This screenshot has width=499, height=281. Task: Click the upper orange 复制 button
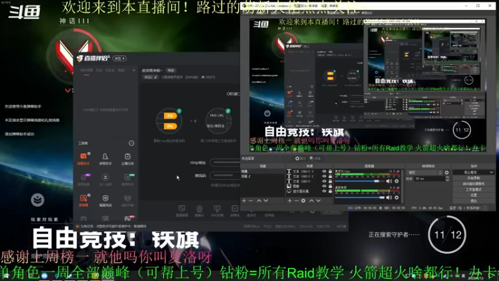[170, 116]
